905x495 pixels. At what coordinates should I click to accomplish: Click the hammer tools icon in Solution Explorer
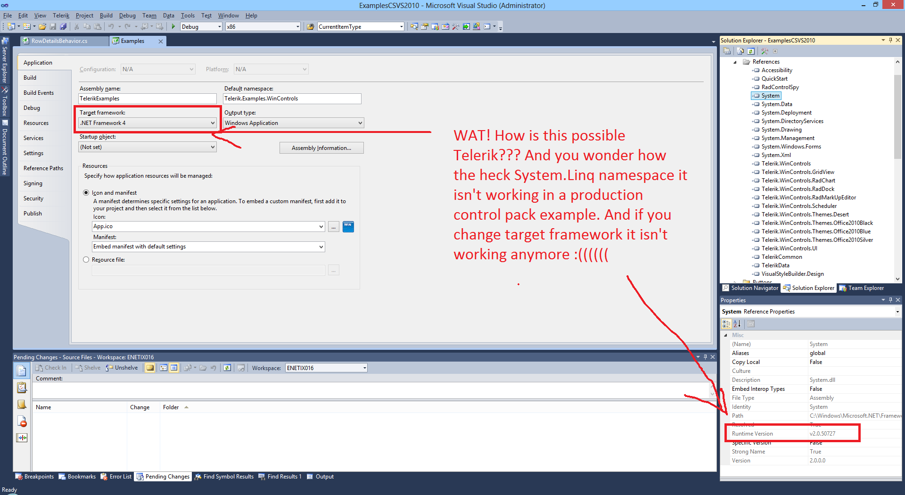pyautogui.click(x=765, y=51)
